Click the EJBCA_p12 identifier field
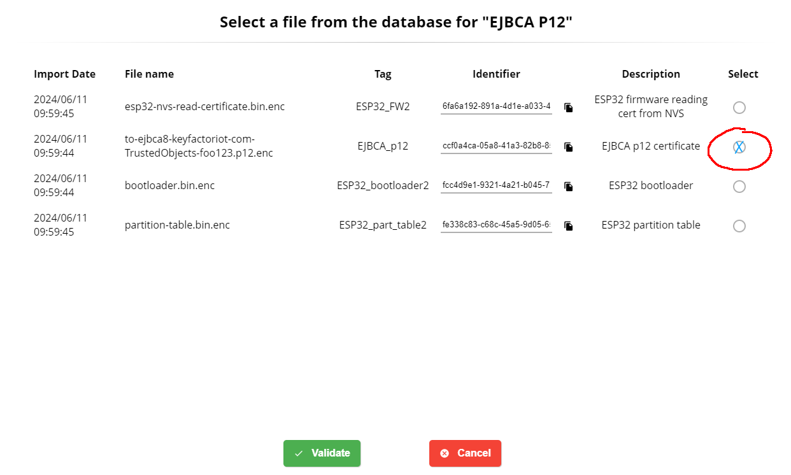This screenshot has height=475, width=791. pyautogui.click(x=496, y=146)
